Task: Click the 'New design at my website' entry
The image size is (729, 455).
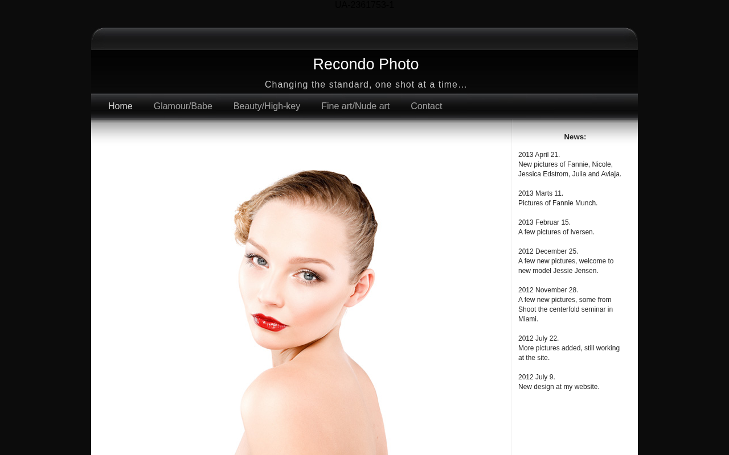Action: click(x=559, y=387)
